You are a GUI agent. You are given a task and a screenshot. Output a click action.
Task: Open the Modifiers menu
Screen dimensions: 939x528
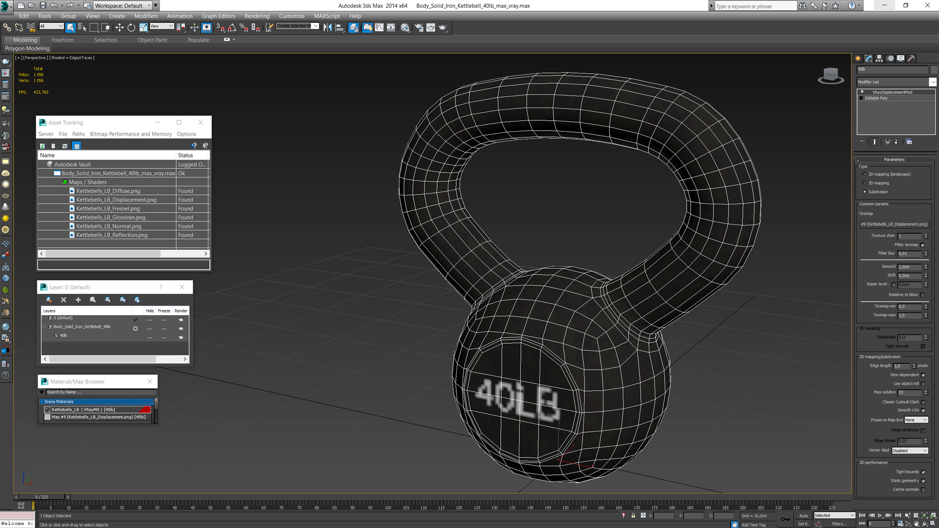click(x=146, y=16)
